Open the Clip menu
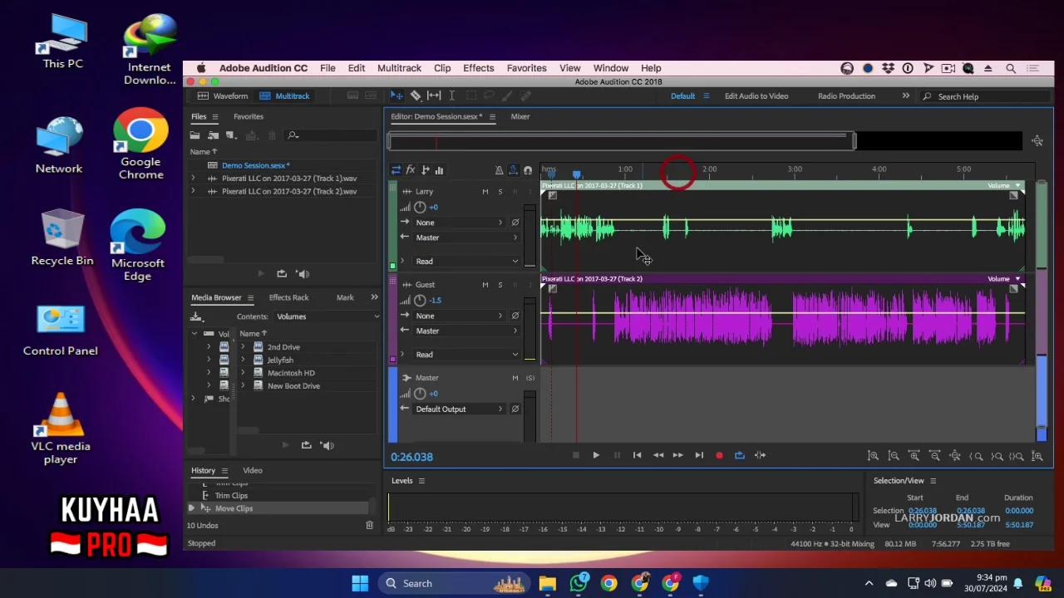The image size is (1064, 598). pyautogui.click(x=442, y=68)
